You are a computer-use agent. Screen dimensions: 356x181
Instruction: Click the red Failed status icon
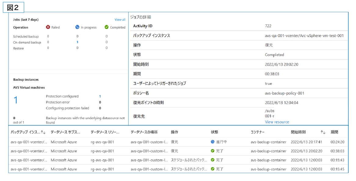(48, 27)
